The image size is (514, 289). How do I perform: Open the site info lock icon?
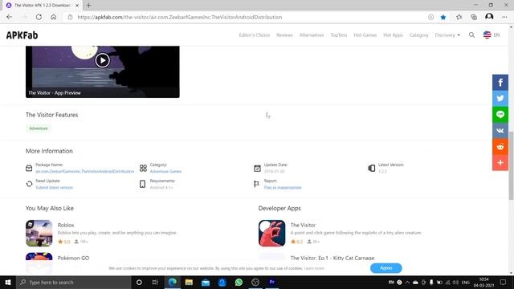(70, 17)
